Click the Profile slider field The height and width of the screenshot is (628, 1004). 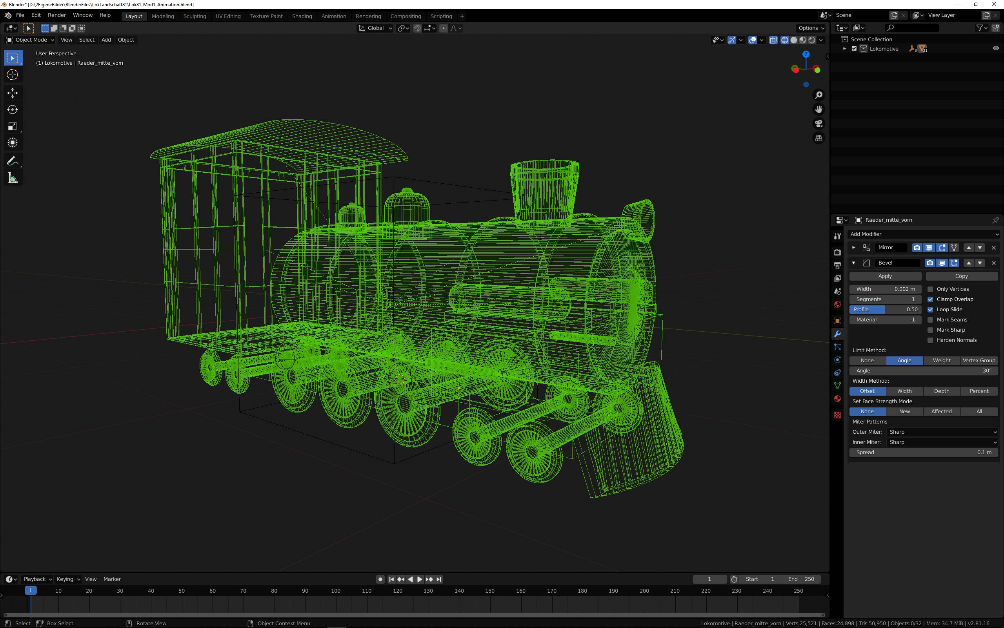[x=885, y=309]
